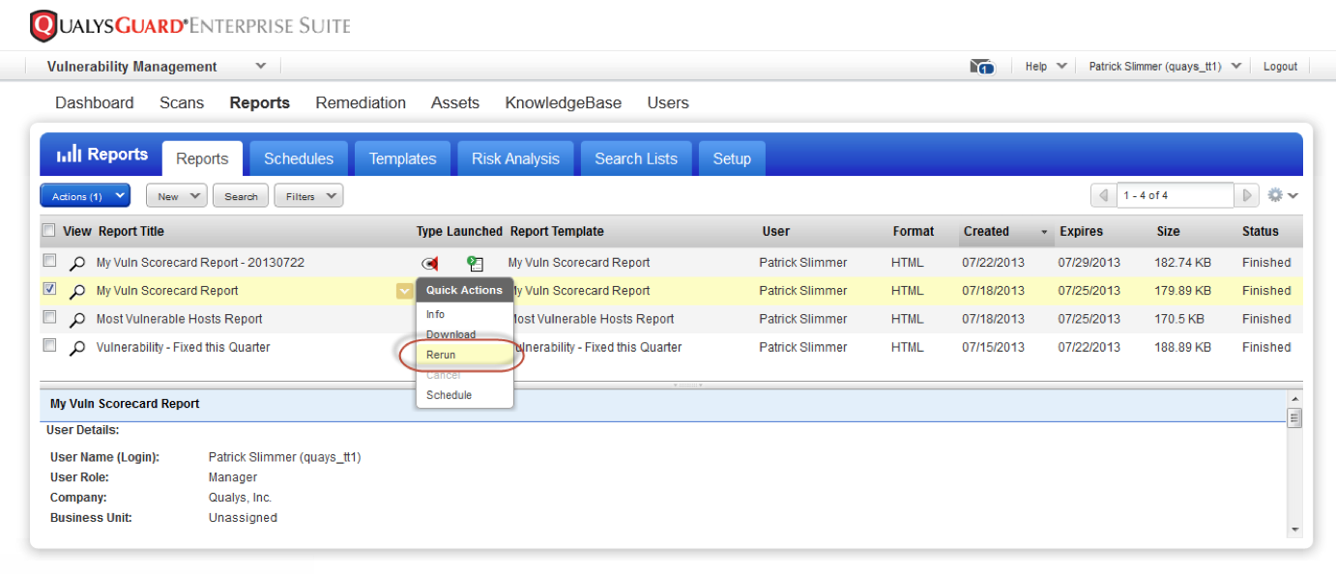Open Patrick Slimmer user menu

click(1165, 67)
